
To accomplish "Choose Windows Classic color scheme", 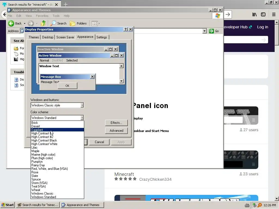I will coord(57,193).
